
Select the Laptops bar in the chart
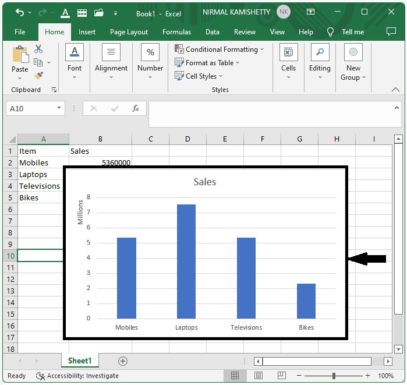(186, 261)
